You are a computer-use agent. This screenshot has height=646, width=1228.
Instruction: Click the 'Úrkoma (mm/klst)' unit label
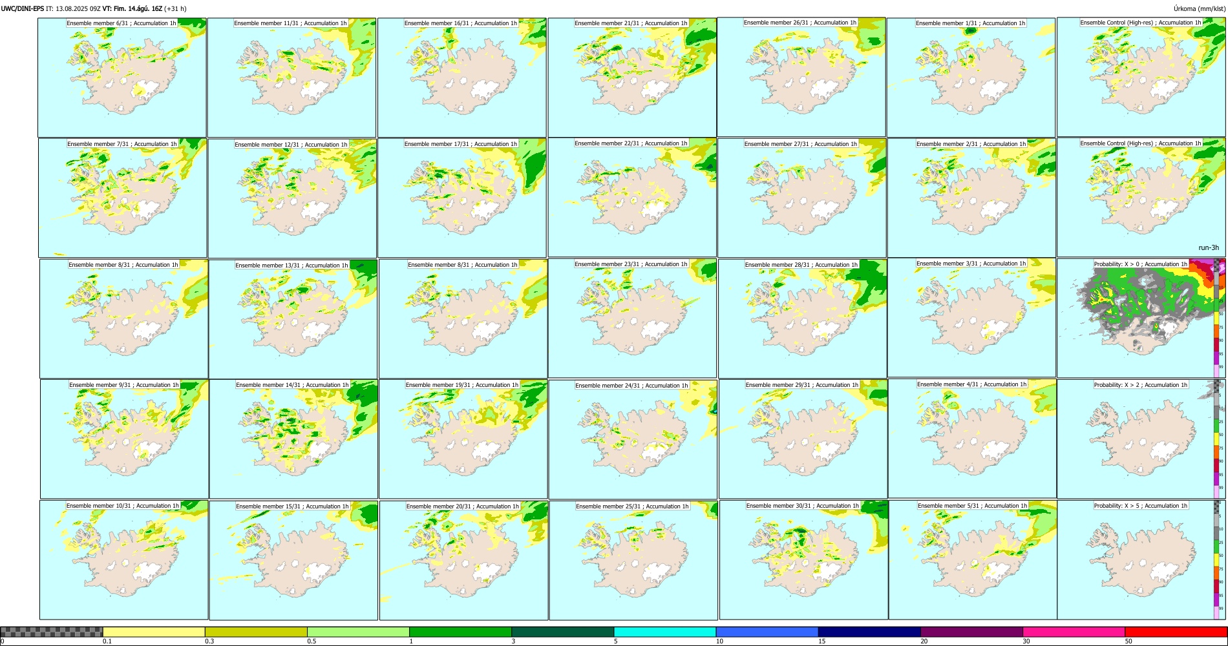pyautogui.click(x=1199, y=8)
